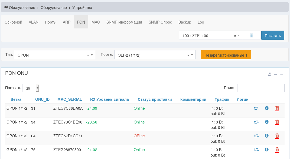Sort table by RX Уровень сигнала
Image resolution: width=290 pixels, height=159 pixels.
coord(109,99)
